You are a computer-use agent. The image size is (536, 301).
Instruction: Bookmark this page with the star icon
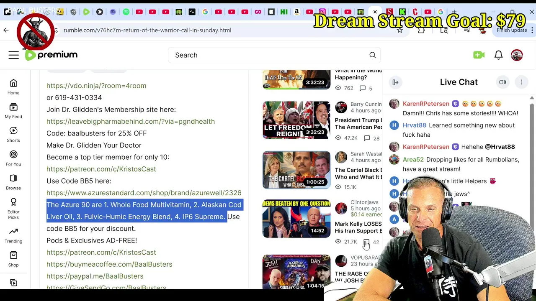click(400, 30)
